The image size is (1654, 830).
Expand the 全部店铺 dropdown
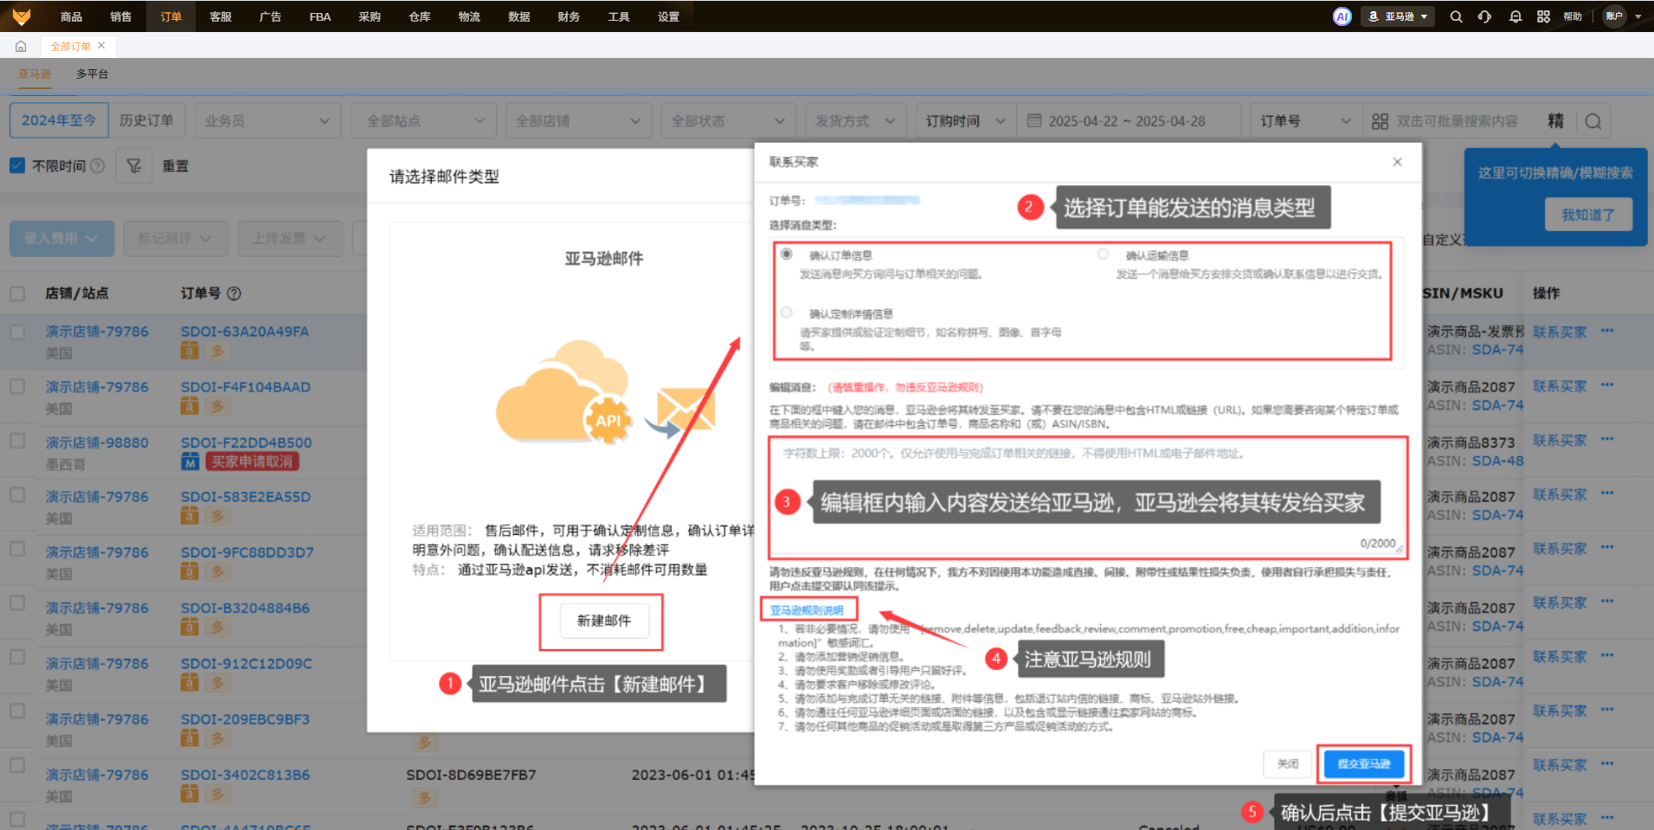579,121
